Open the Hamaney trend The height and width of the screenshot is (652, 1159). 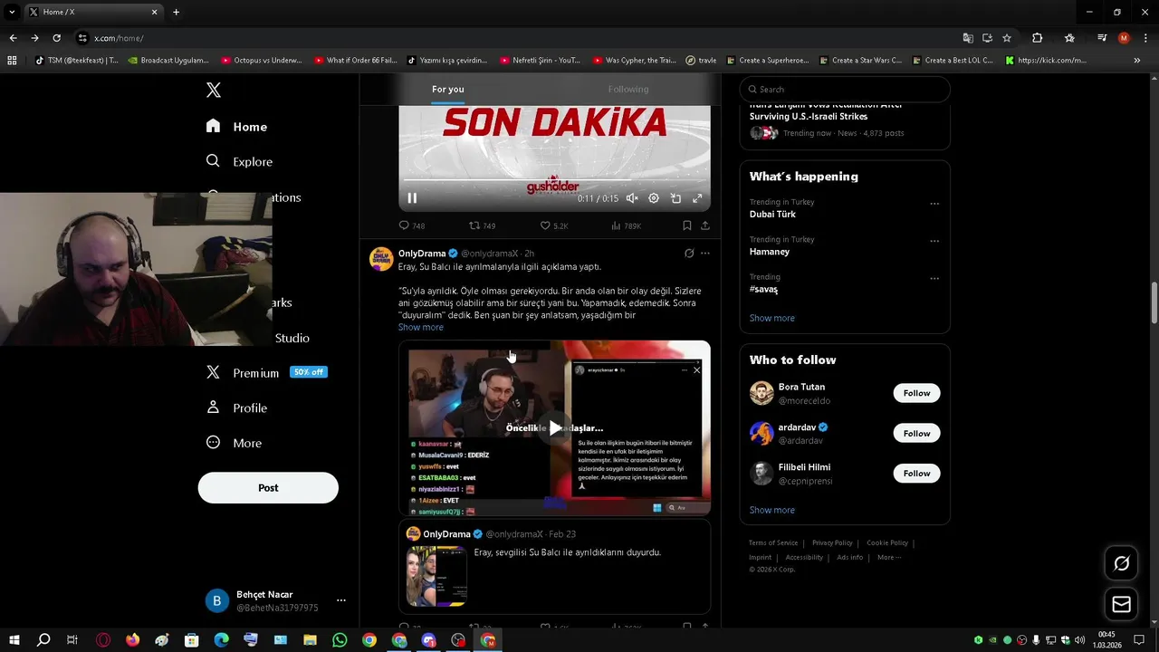(x=770, y=252)
